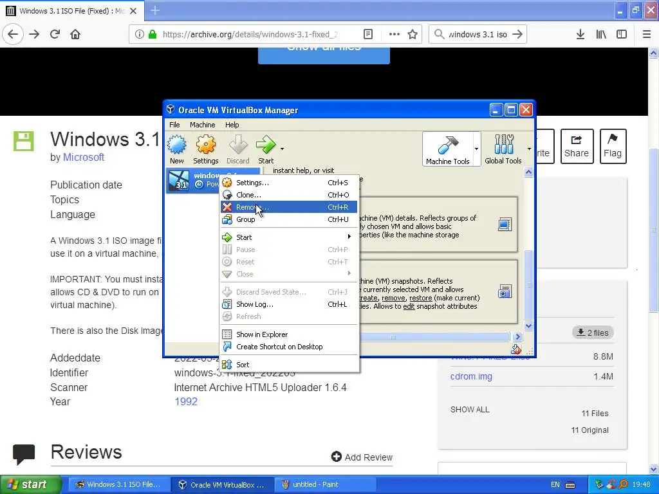The image size is (659, 494).
Task: Click the 19:48 taskbar clock
Action: [x=641, y=485]
